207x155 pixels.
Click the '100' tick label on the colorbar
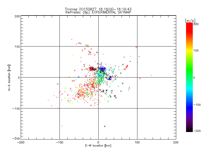196,50
